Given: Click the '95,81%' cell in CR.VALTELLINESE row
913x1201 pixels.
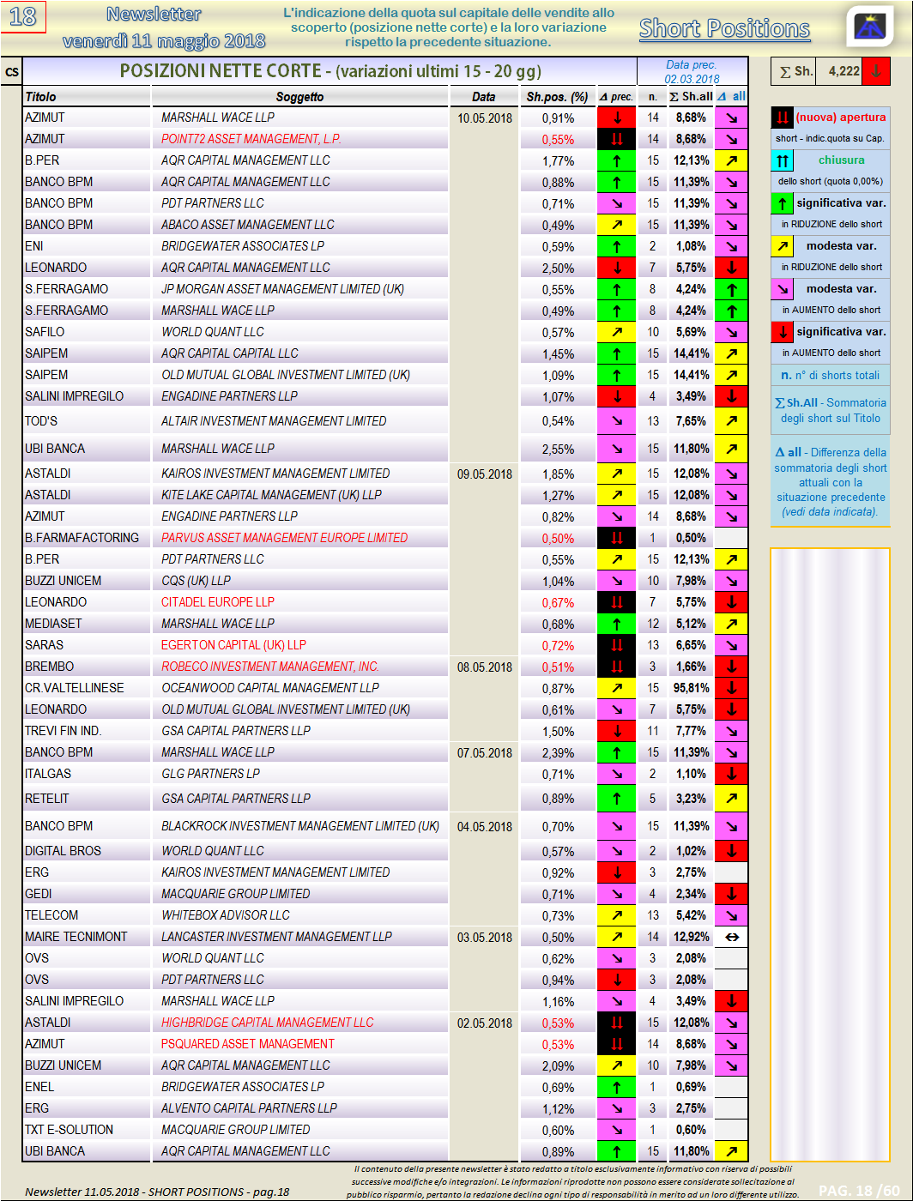Looking at the screenshot, I should [692, 688].
